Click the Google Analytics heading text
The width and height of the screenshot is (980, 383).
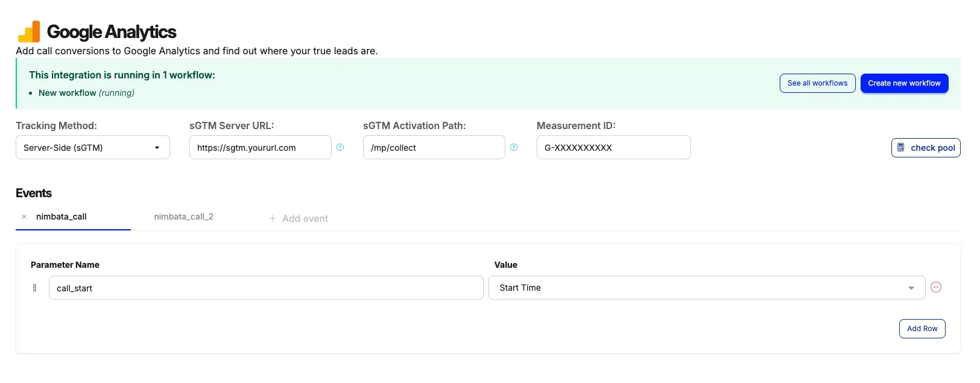click(112, 31)
